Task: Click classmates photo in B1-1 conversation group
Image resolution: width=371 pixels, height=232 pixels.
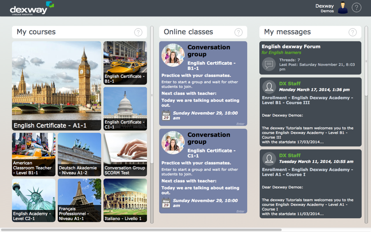Action: (173, 55)
